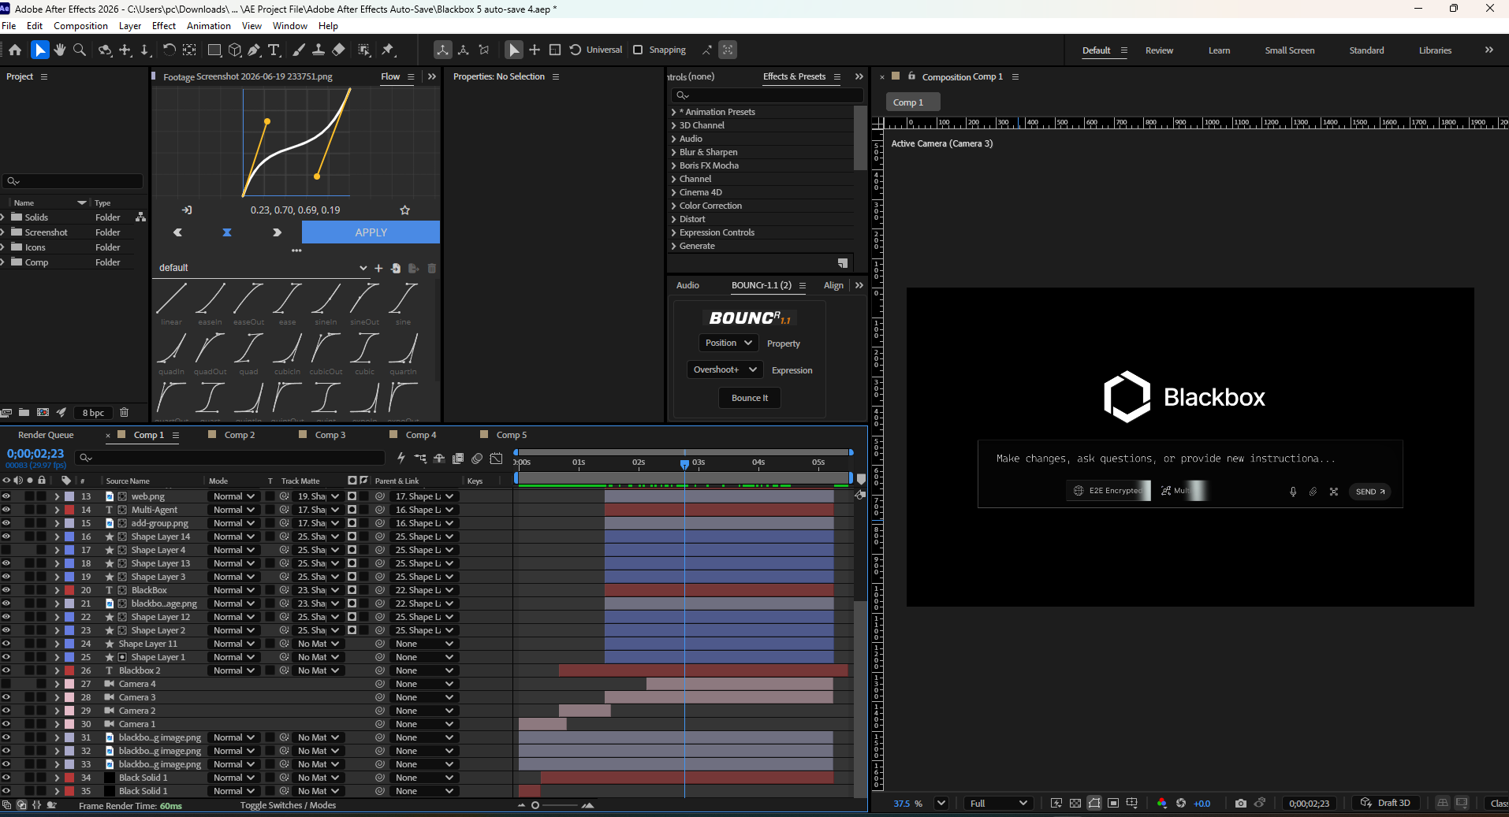Favorite the current Flow curve with star

(404, 210)
